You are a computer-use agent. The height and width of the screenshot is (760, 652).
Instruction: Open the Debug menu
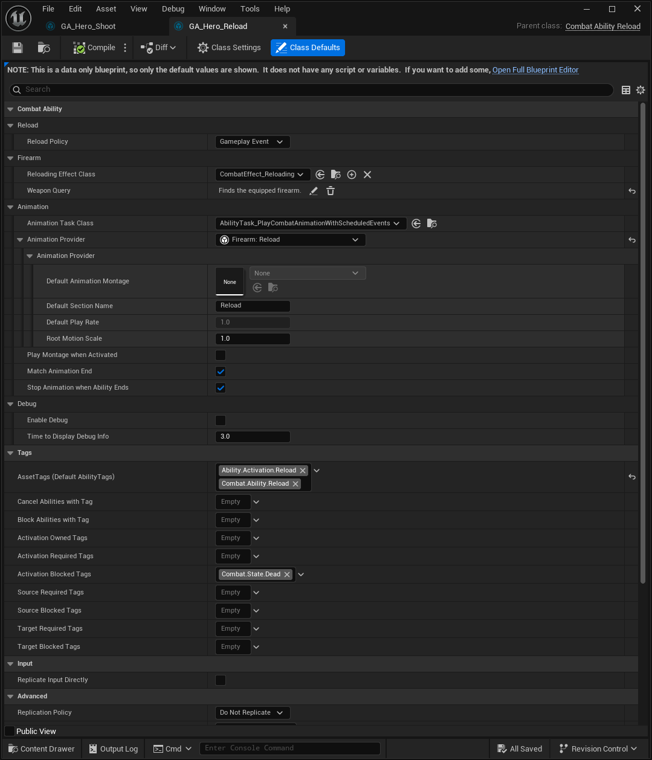(173, 9)
